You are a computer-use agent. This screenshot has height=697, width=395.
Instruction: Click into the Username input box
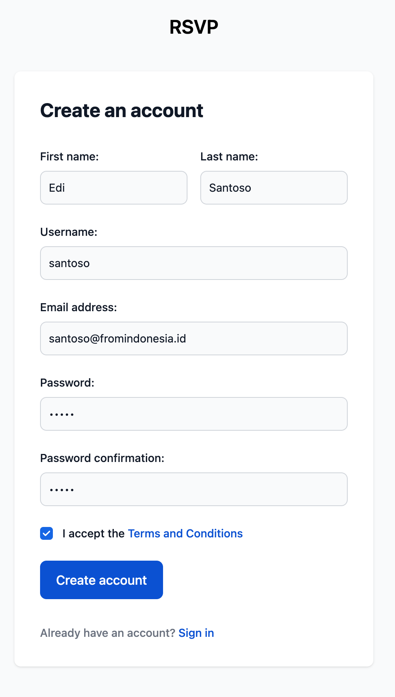click(x=193, y=263)
